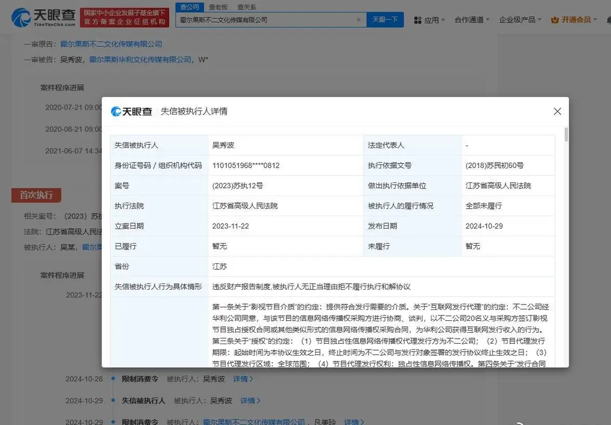Open the 开通会员 menu

point(576,20)
